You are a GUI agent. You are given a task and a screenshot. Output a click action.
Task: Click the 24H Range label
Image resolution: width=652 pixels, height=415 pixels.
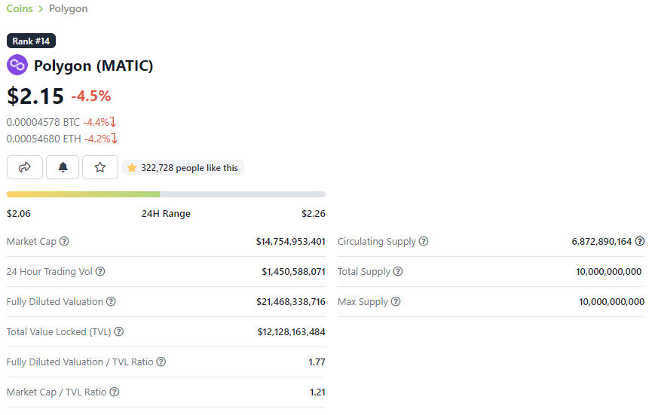pyautogui.click(x=166, y=213)
